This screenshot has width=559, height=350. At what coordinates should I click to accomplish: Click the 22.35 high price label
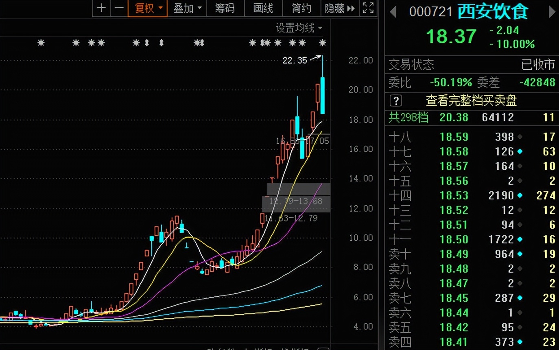(x=295, y=61)
